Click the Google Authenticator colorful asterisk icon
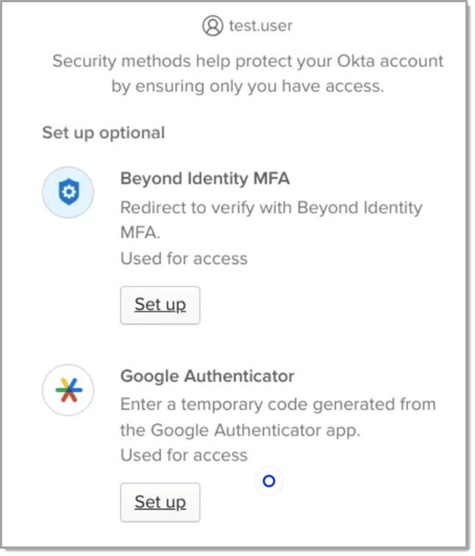This screenshot has width=475, height=556. coord(68,390)
